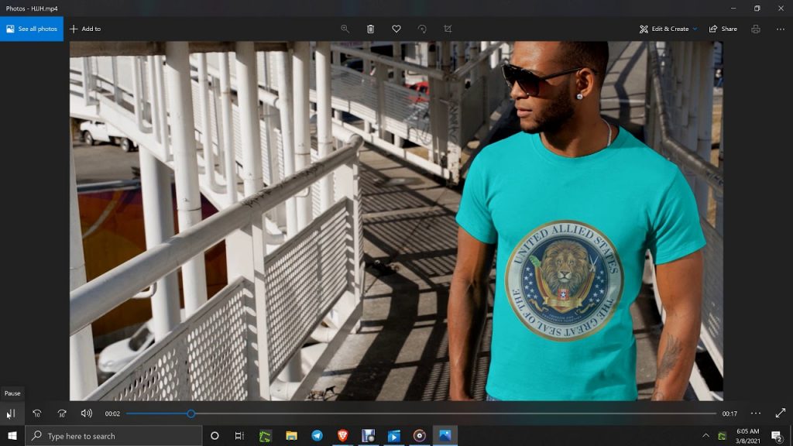Click the Photos app icon on taskbar

coord(445,436)
